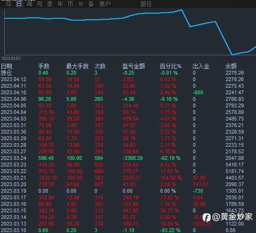The image size is (256, 233).
Task: Click the 2245.21 profit amount
Action: click(132, 178)
